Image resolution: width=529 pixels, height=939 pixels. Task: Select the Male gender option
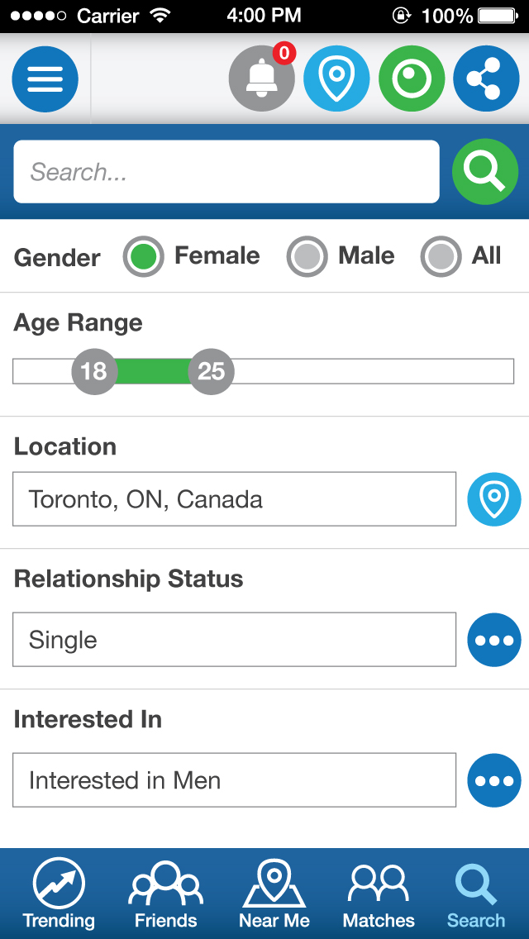[x=307, y=256]
